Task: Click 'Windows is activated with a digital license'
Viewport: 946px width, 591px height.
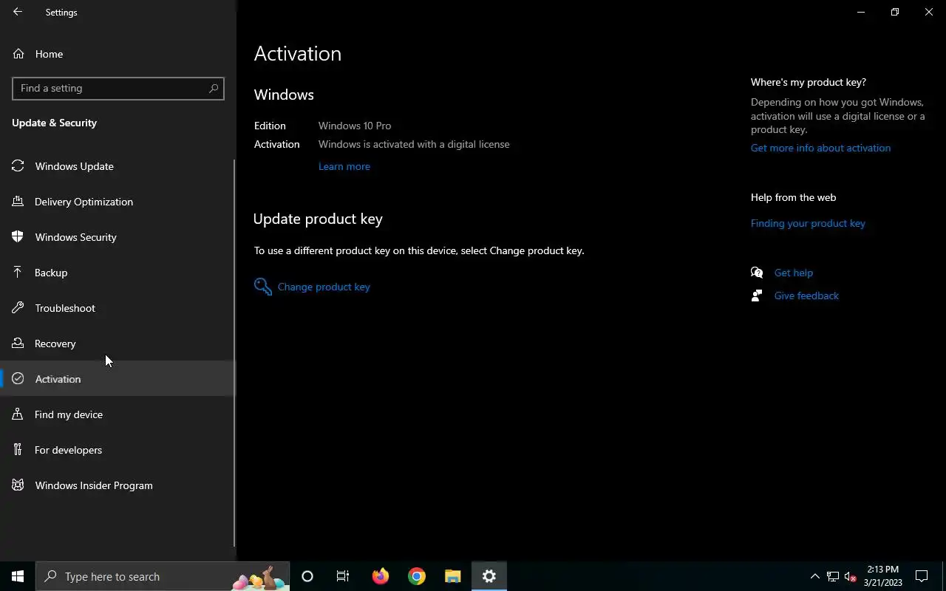Action: [414, 144]
